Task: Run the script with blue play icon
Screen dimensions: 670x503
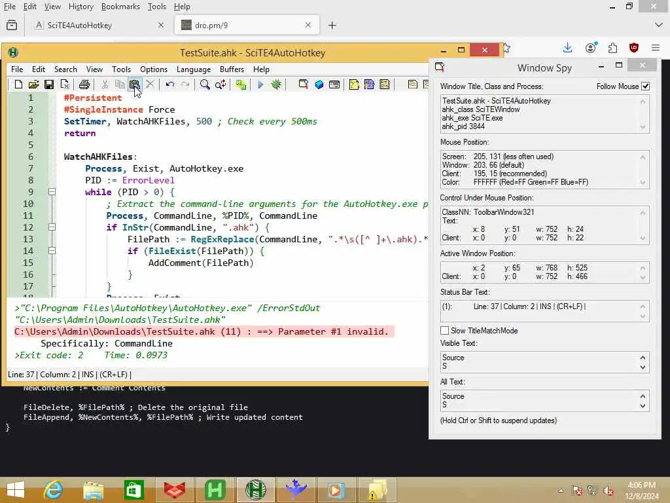Action: click(260, 84)
